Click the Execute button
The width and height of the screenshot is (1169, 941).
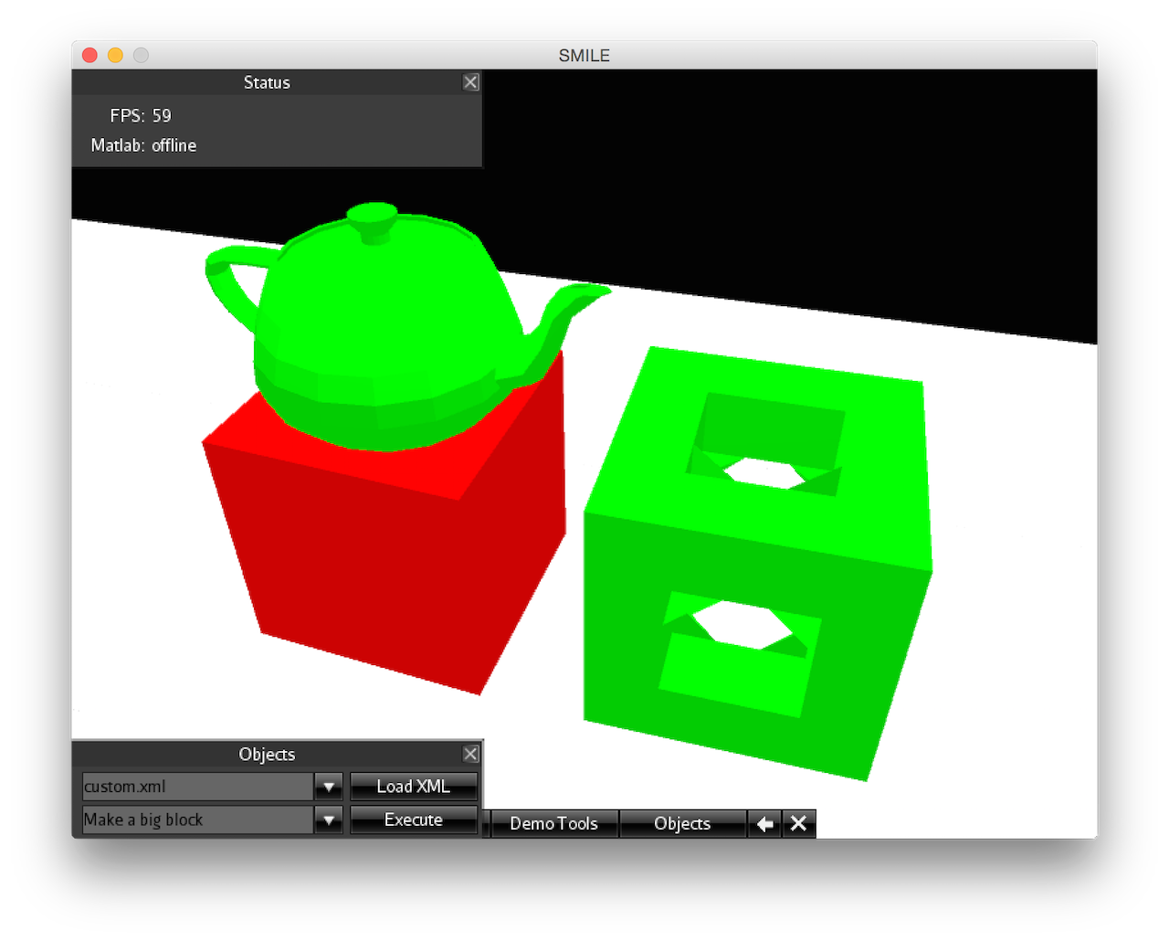click(414, 820)
